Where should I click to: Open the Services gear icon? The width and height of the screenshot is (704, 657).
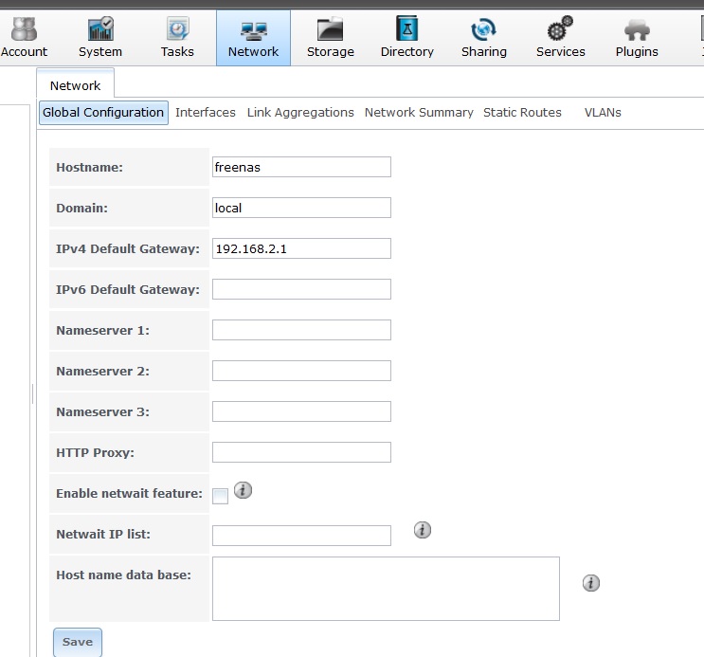tap(560, 28)
